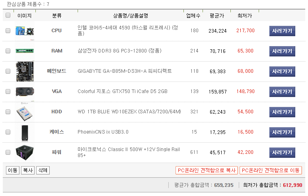Viewport: 308px width, 196px height.
Task: Open the GIGABYTE motherboard thumbnail
Action: click(25, 71)
